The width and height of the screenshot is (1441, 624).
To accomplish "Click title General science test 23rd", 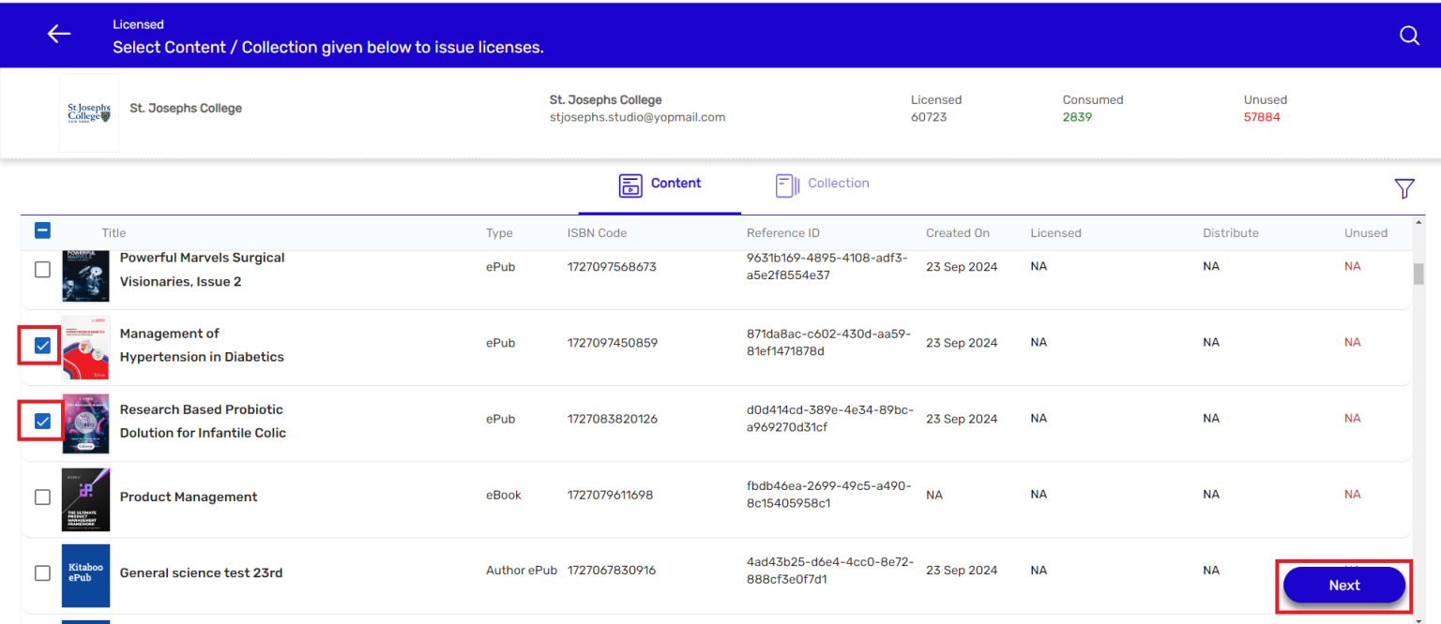I will 201,573.
